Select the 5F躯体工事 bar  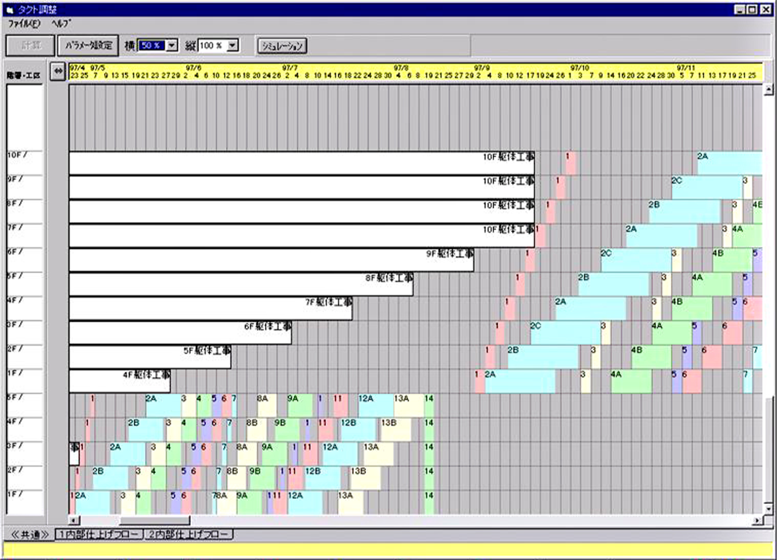[150, 357]
